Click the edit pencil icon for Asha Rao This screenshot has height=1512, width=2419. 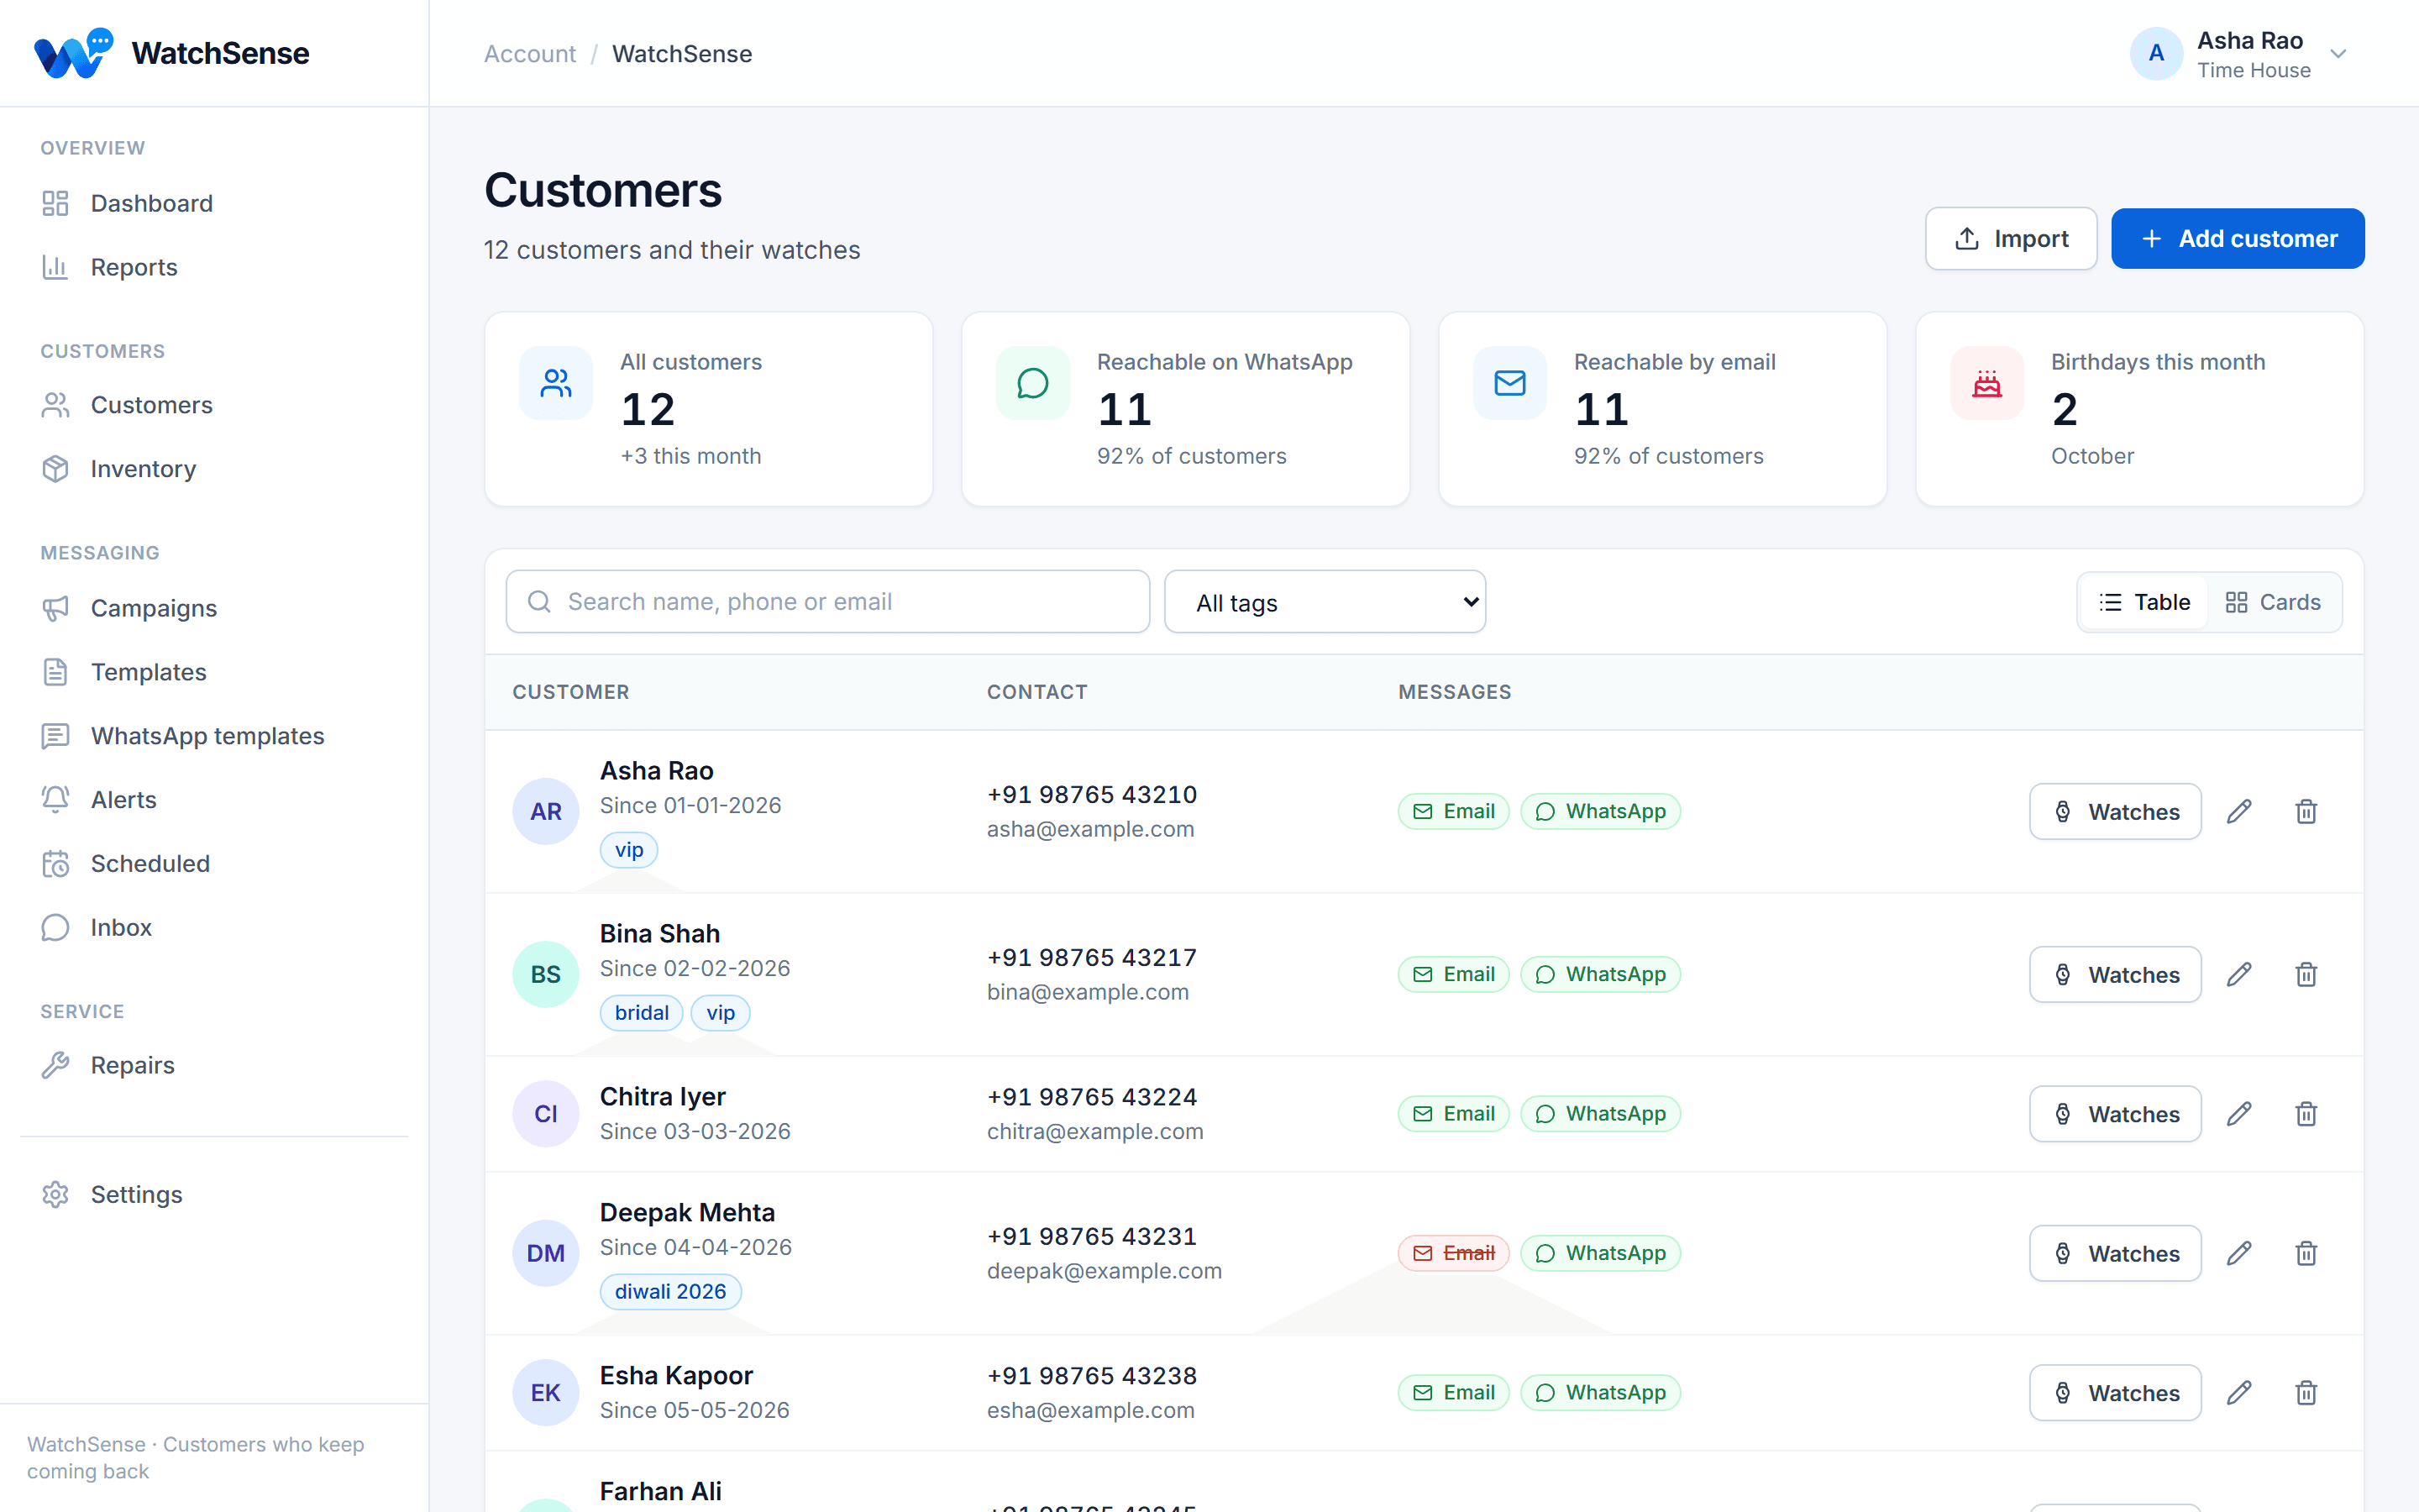coord(2239,811)
